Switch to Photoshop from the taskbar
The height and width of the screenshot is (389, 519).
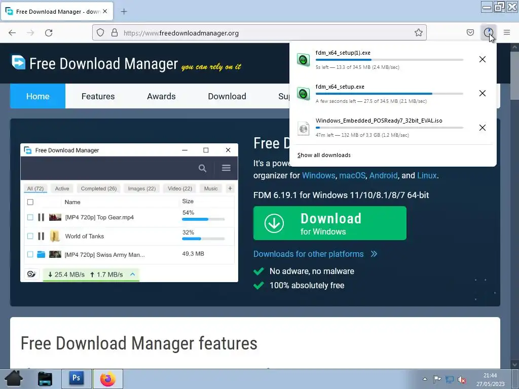(x=76, y=379)
